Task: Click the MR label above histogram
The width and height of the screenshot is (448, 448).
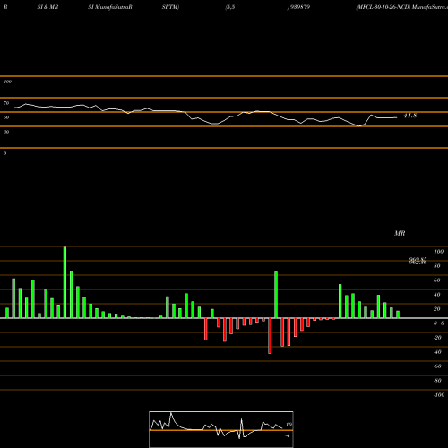Action: [400, 233]
